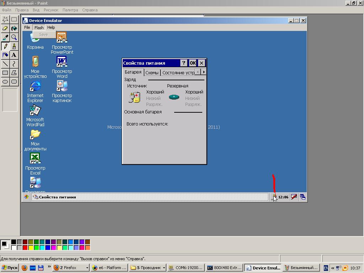Select the Airbrush spray tool

point(5,55)
